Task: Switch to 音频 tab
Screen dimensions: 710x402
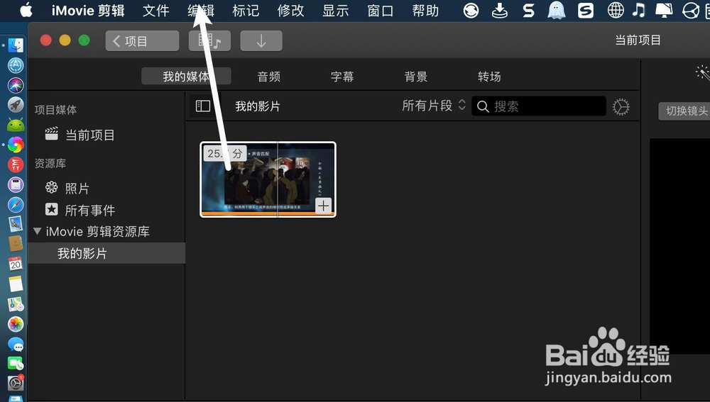Action: 269,77
